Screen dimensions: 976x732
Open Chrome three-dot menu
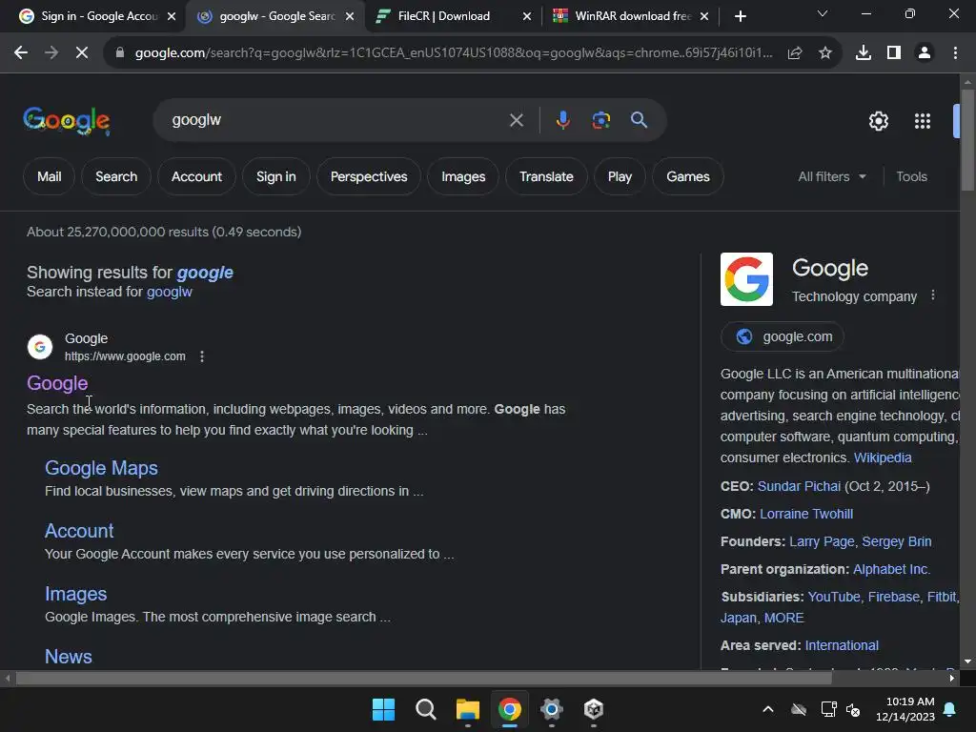point(955,53)
